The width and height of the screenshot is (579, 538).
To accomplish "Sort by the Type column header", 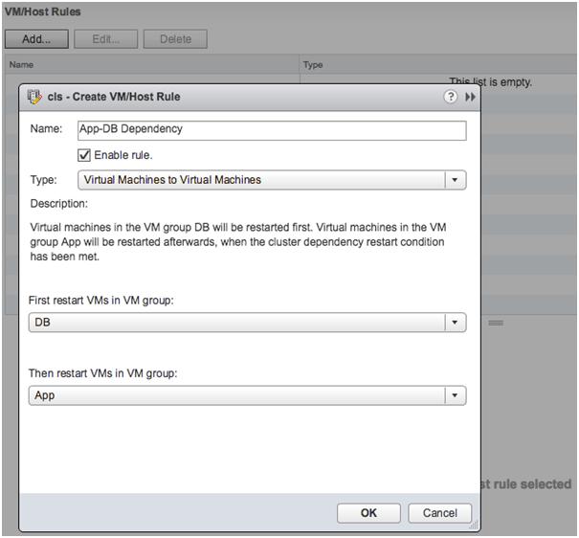I will (x=438, y=65).
